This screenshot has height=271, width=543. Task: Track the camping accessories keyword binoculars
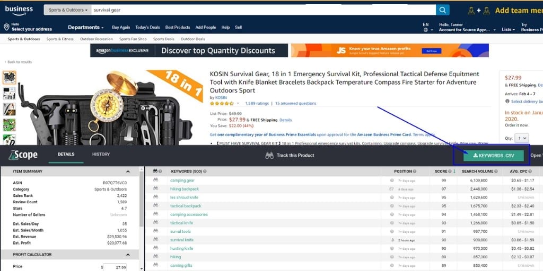click(155, 214)
